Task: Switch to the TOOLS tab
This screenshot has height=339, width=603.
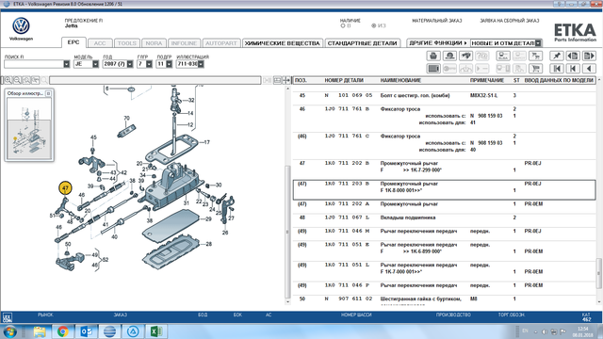Action: point(127,43)
